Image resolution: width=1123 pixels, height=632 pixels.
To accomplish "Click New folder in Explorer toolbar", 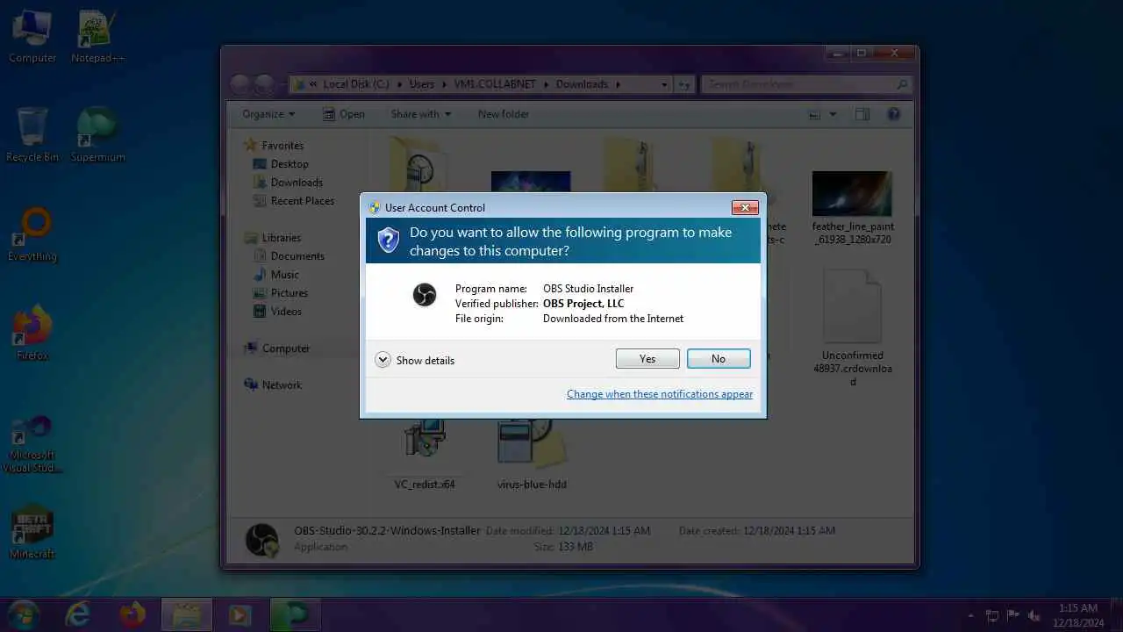I will click(x=504, y=114).
